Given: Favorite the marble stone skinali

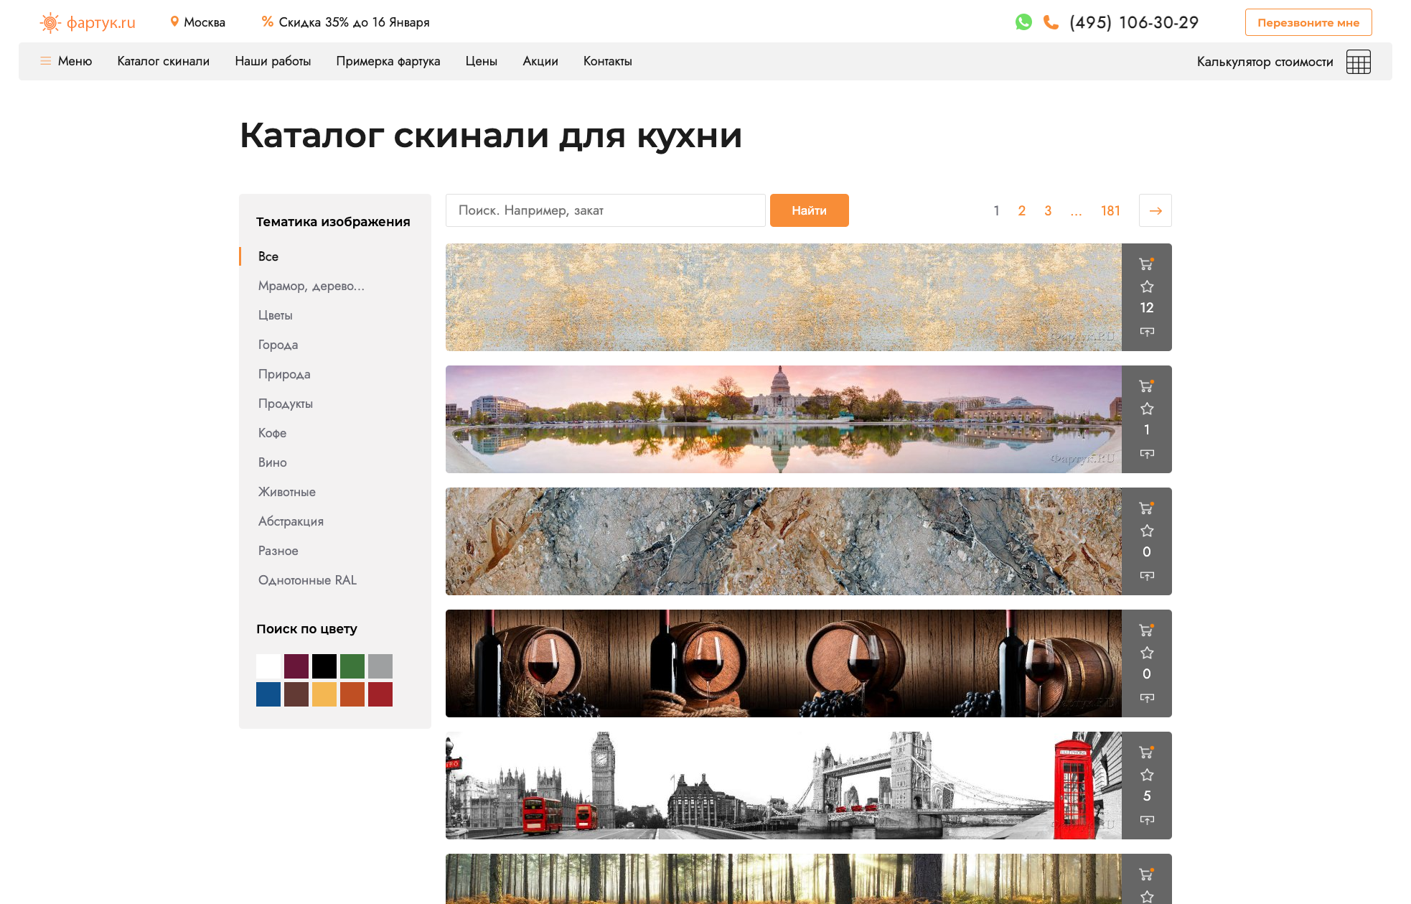Looking at the screenshot, I should [1147, 531].
